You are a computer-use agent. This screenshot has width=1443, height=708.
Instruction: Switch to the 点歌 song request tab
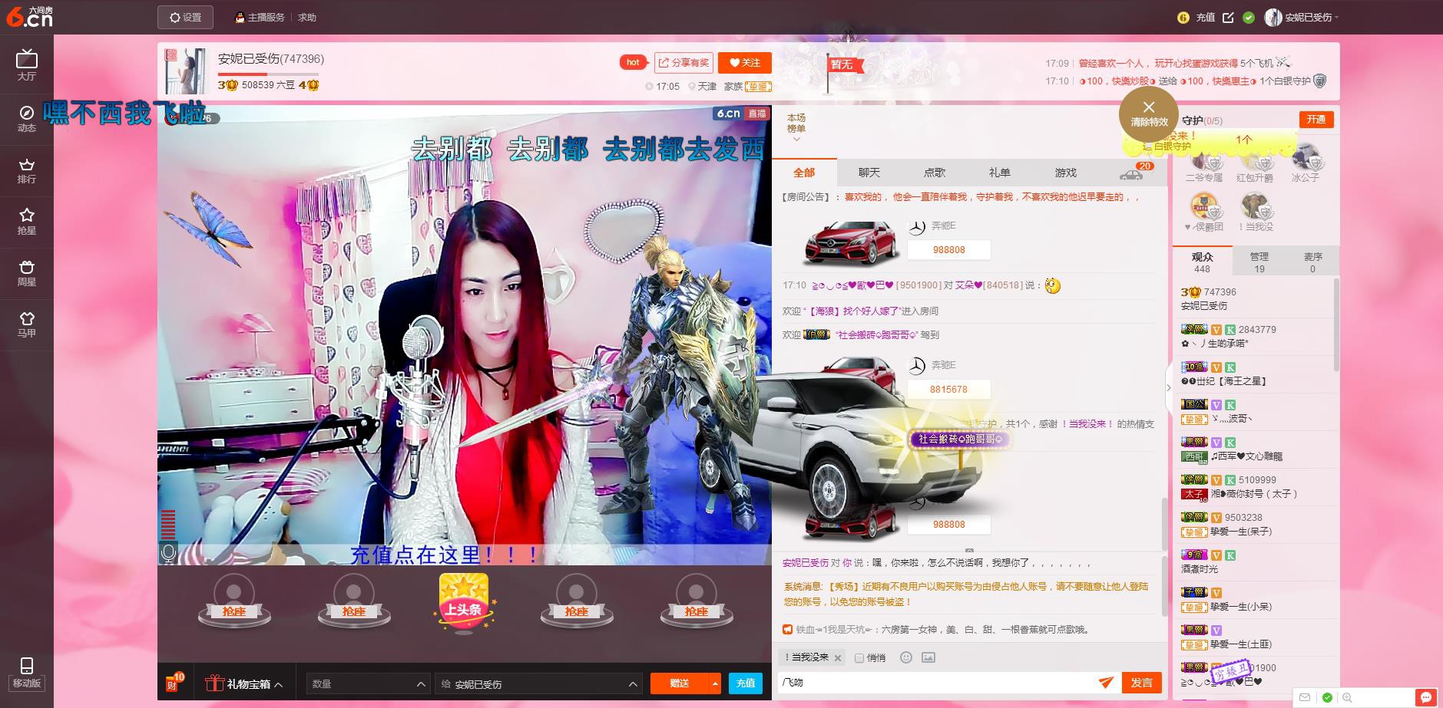[935, 173]
